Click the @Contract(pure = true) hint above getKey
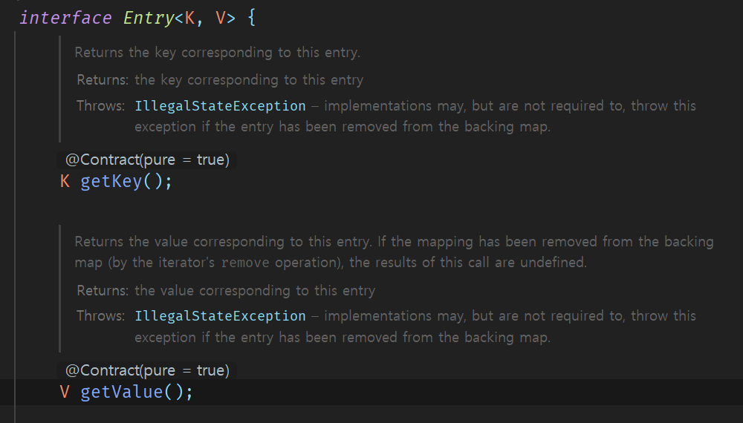The image size is (743, 423). coord(147,160)
